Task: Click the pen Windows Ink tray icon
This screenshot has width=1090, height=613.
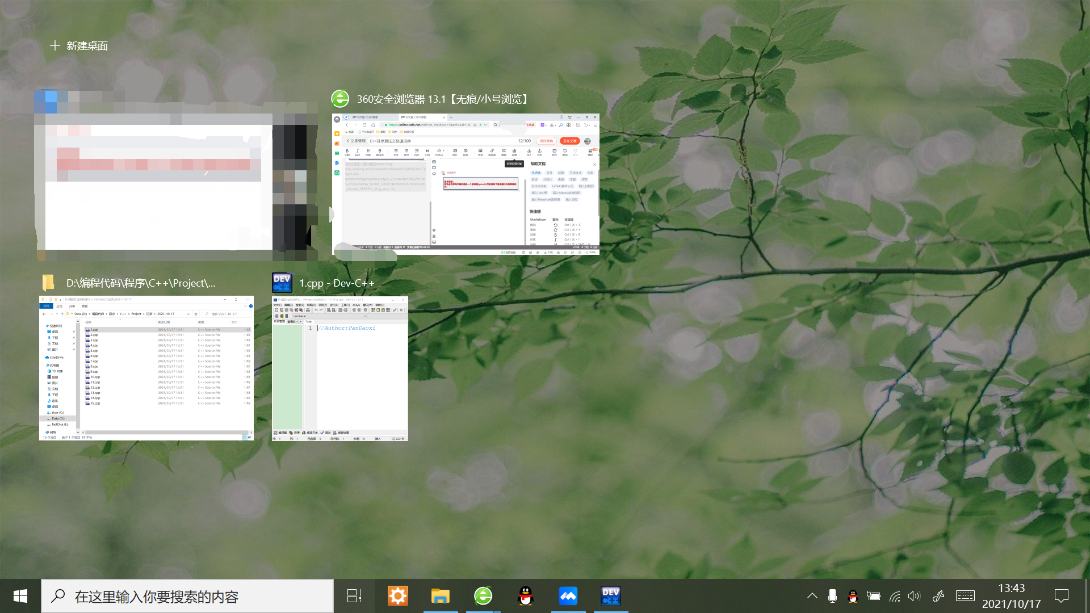Action: coord(938,596)
